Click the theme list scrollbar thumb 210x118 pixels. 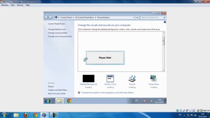click(163, 41)
